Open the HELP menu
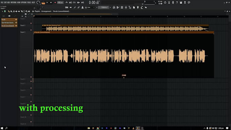 pyautogui.click(x=33, y=2)
